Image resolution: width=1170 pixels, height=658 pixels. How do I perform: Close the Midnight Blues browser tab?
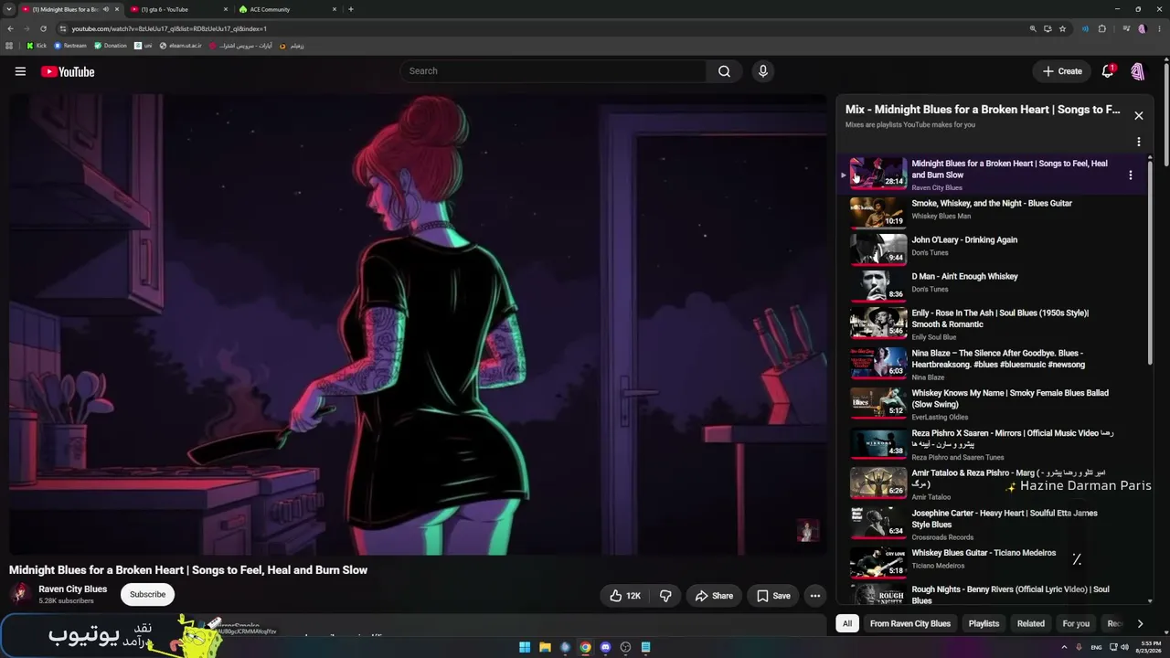coord(117,9)
